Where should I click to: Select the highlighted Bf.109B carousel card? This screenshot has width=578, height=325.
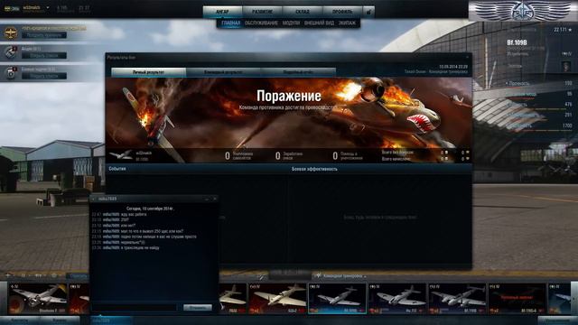click(x=337, y=299)
